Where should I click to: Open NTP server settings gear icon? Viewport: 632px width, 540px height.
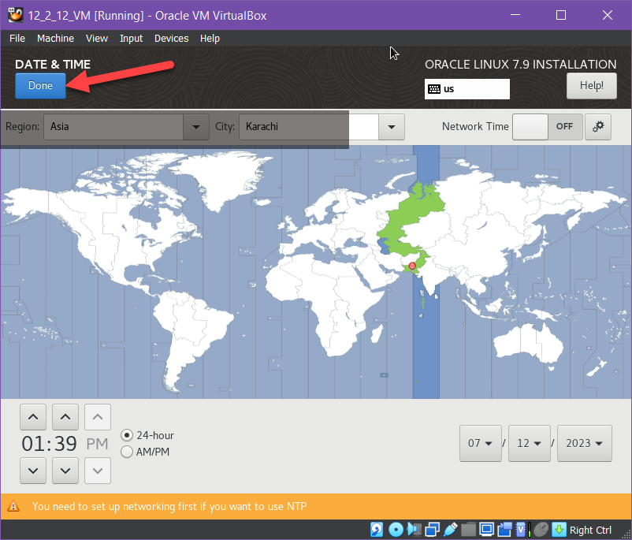point(598,127)
